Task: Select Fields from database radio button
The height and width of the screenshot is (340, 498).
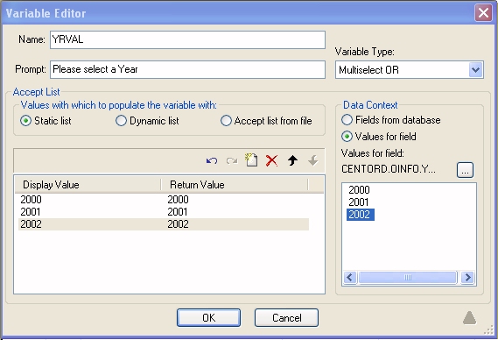Action: pos(347,120)
